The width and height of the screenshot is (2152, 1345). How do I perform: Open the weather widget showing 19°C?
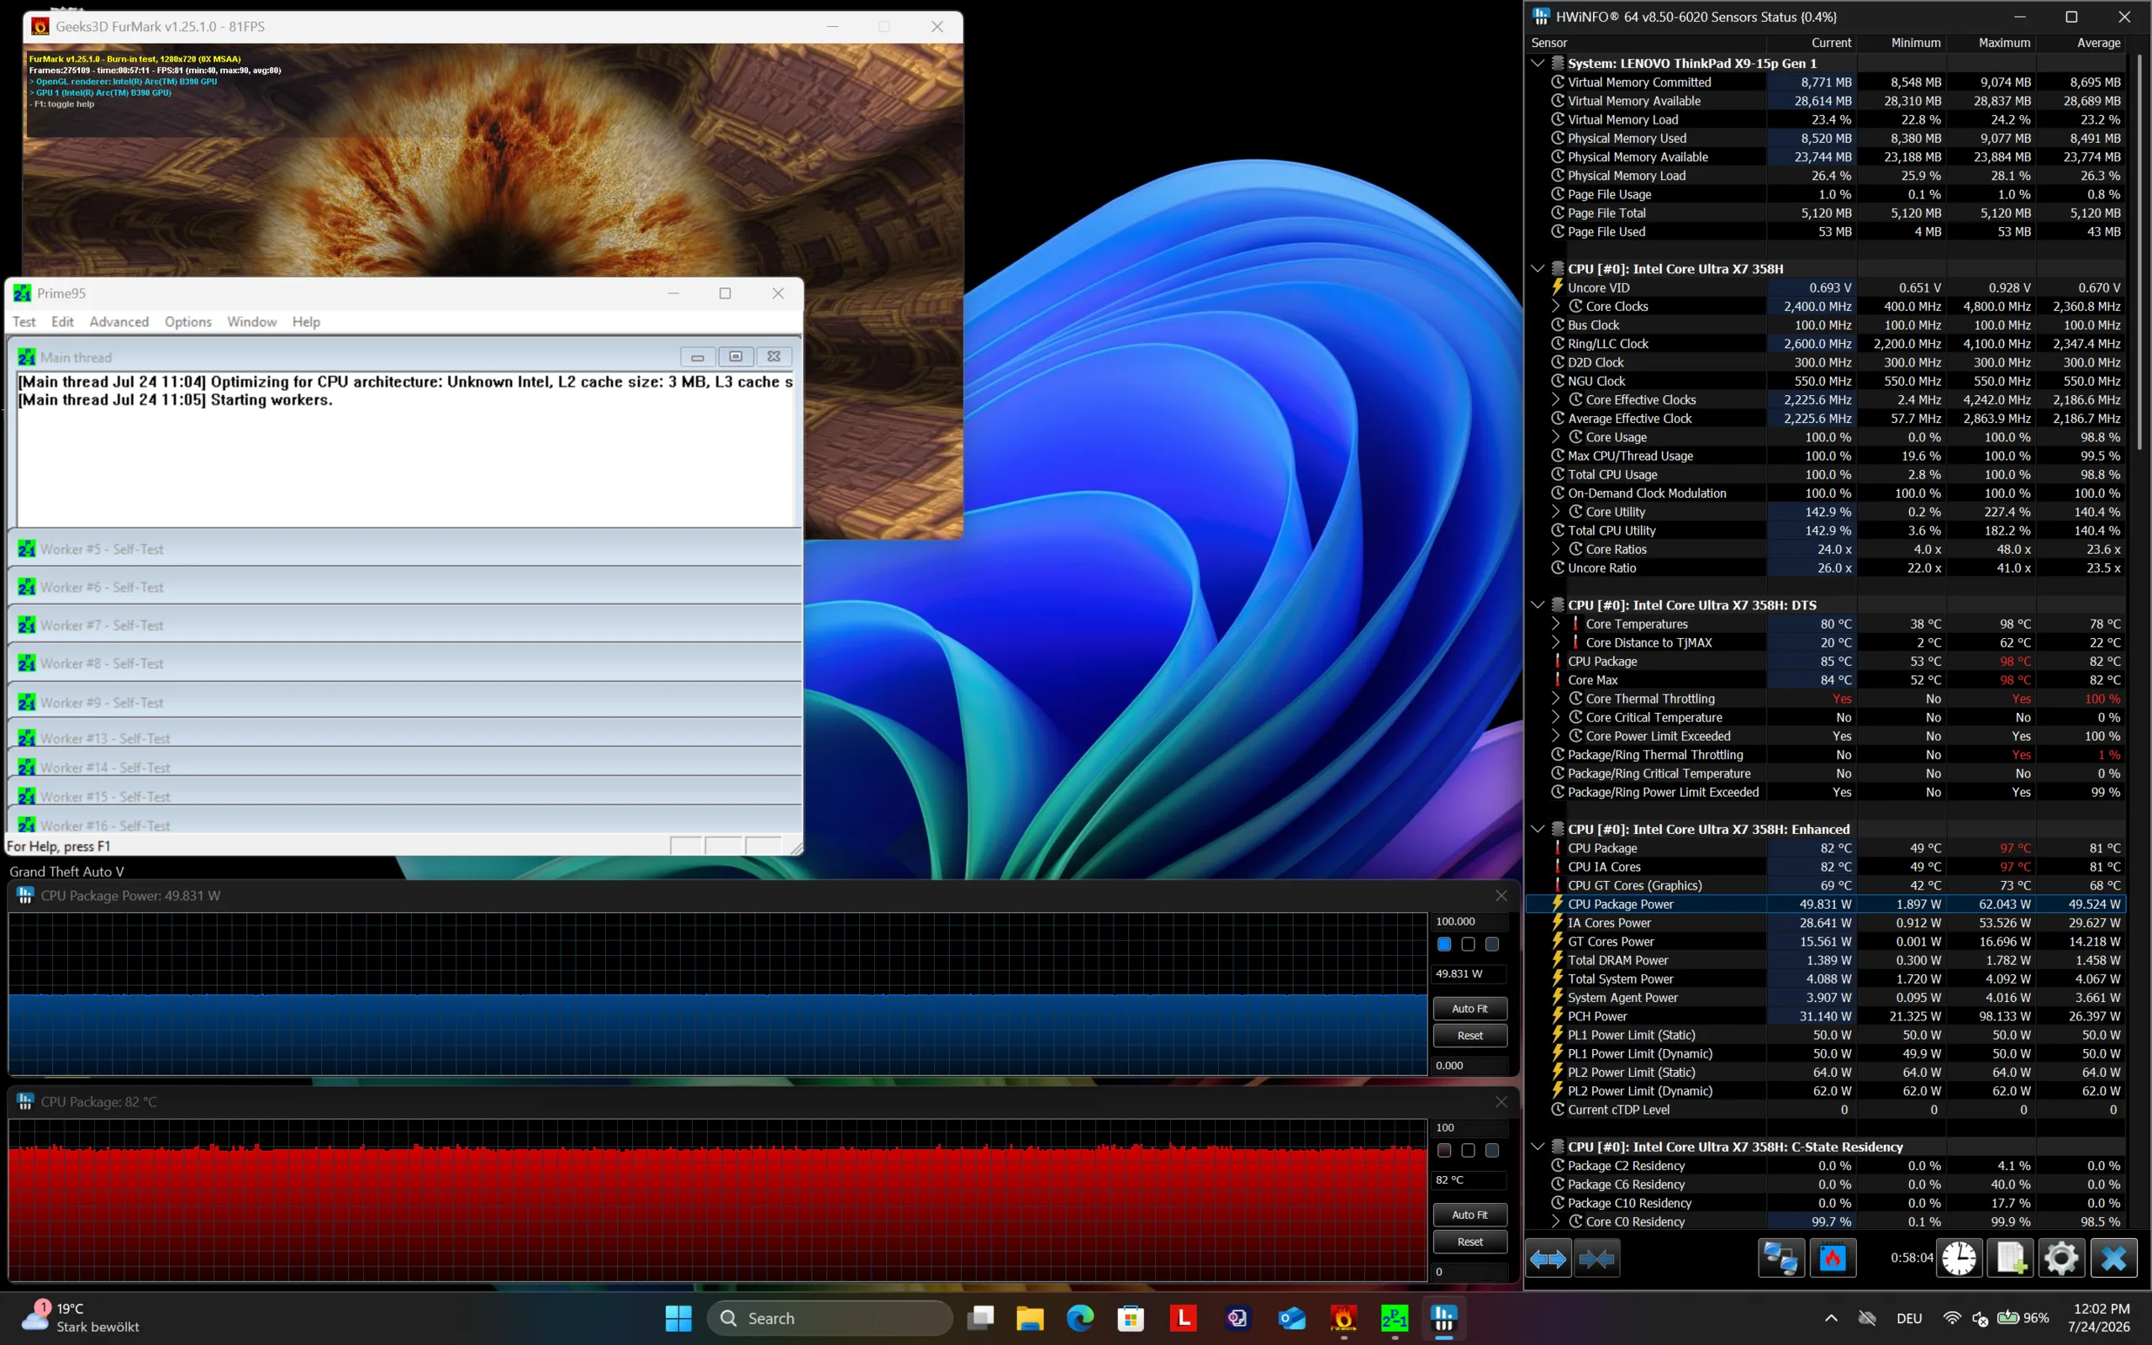(x=80, y=1318)
